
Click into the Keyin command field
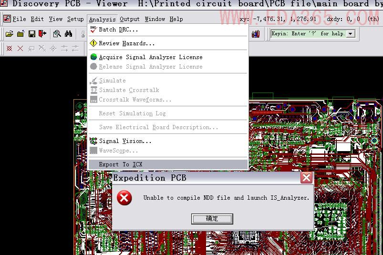click(x=309, y=34)
